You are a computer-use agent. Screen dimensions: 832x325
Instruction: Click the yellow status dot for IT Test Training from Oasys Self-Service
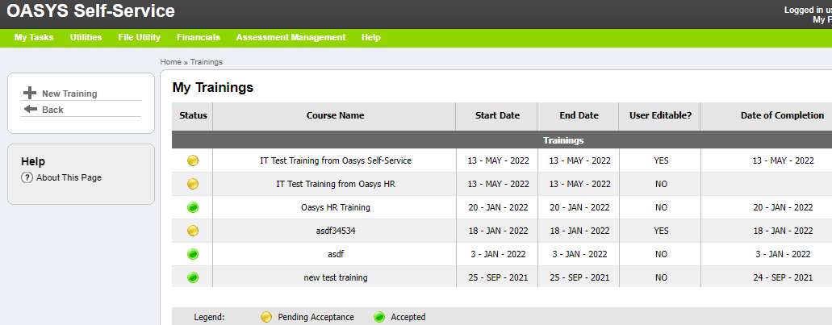click(193, 160)
